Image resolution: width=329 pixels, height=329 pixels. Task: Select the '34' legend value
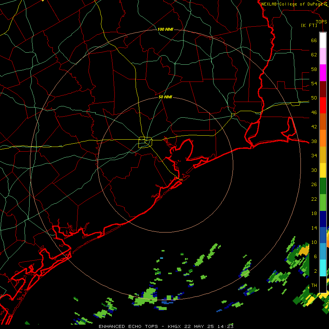pos(314,155)
